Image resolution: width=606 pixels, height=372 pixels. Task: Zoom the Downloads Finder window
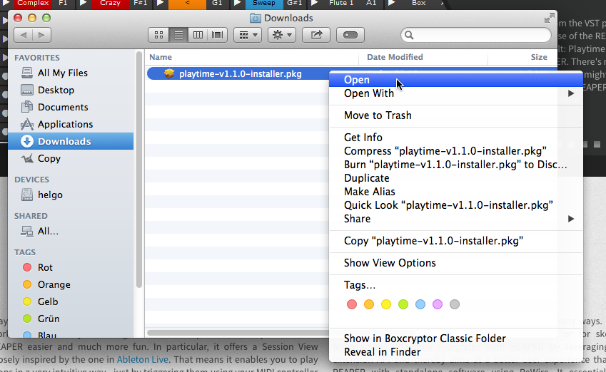pos(46,18)
